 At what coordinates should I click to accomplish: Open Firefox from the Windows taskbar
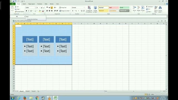click(x=25, y=98)
